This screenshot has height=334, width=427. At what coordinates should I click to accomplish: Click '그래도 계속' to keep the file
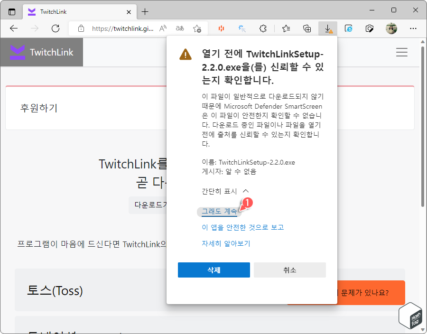(x=219, y=212)
